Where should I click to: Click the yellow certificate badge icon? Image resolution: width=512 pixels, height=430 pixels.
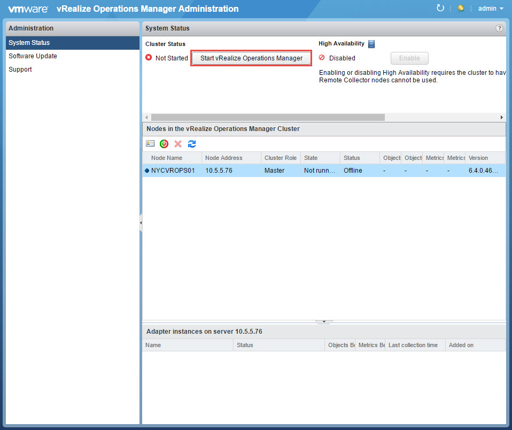[x=461, y=9]
